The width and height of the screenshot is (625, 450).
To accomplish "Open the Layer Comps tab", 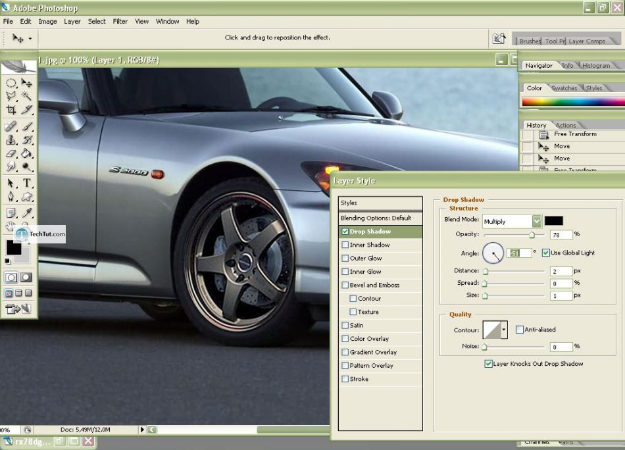I will pos(587,41).
